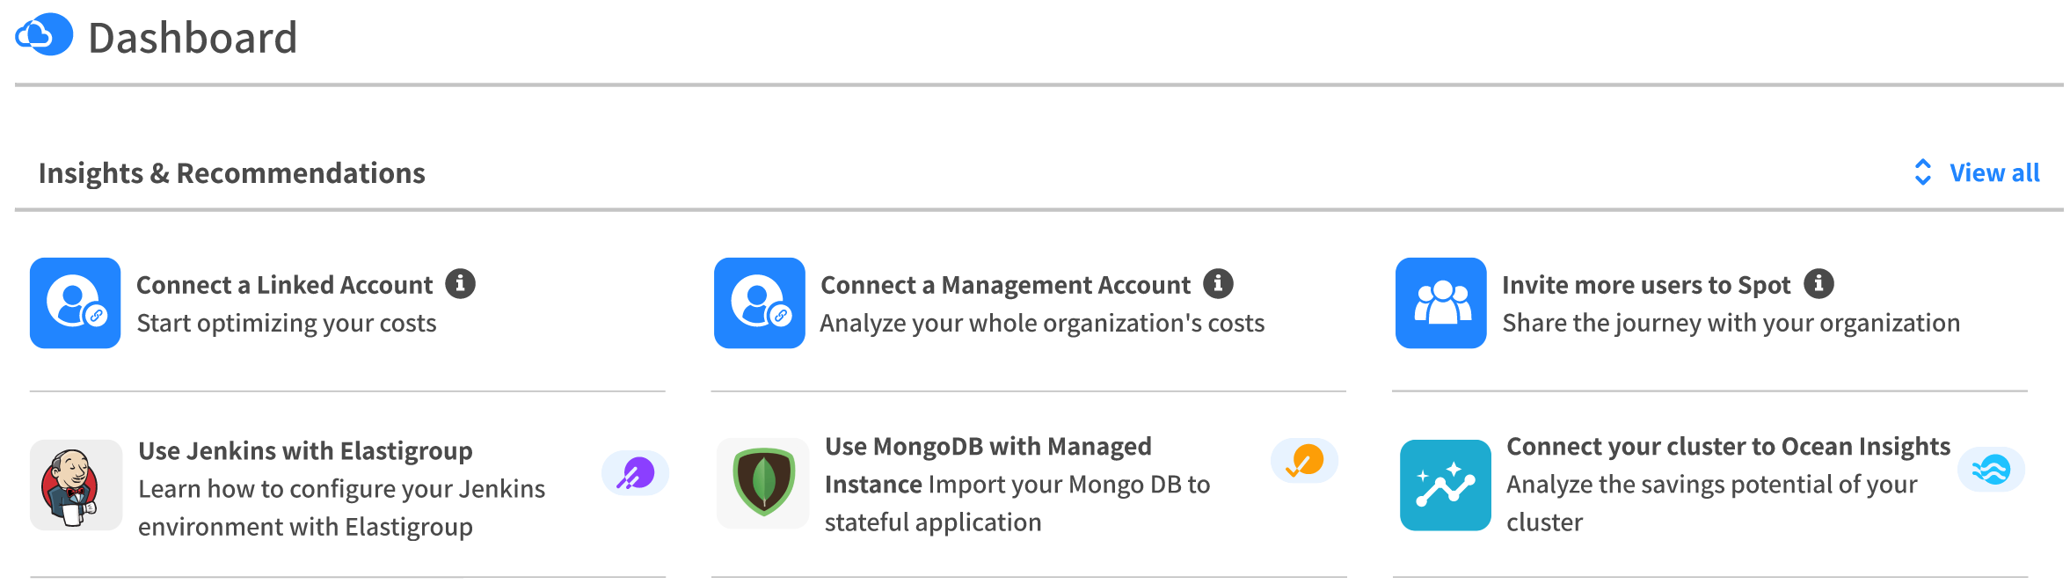Viewport: 2070px width, 584px height.
Task: Open Use Jenkins with Elastigroup guide
Action: point(305,450)
